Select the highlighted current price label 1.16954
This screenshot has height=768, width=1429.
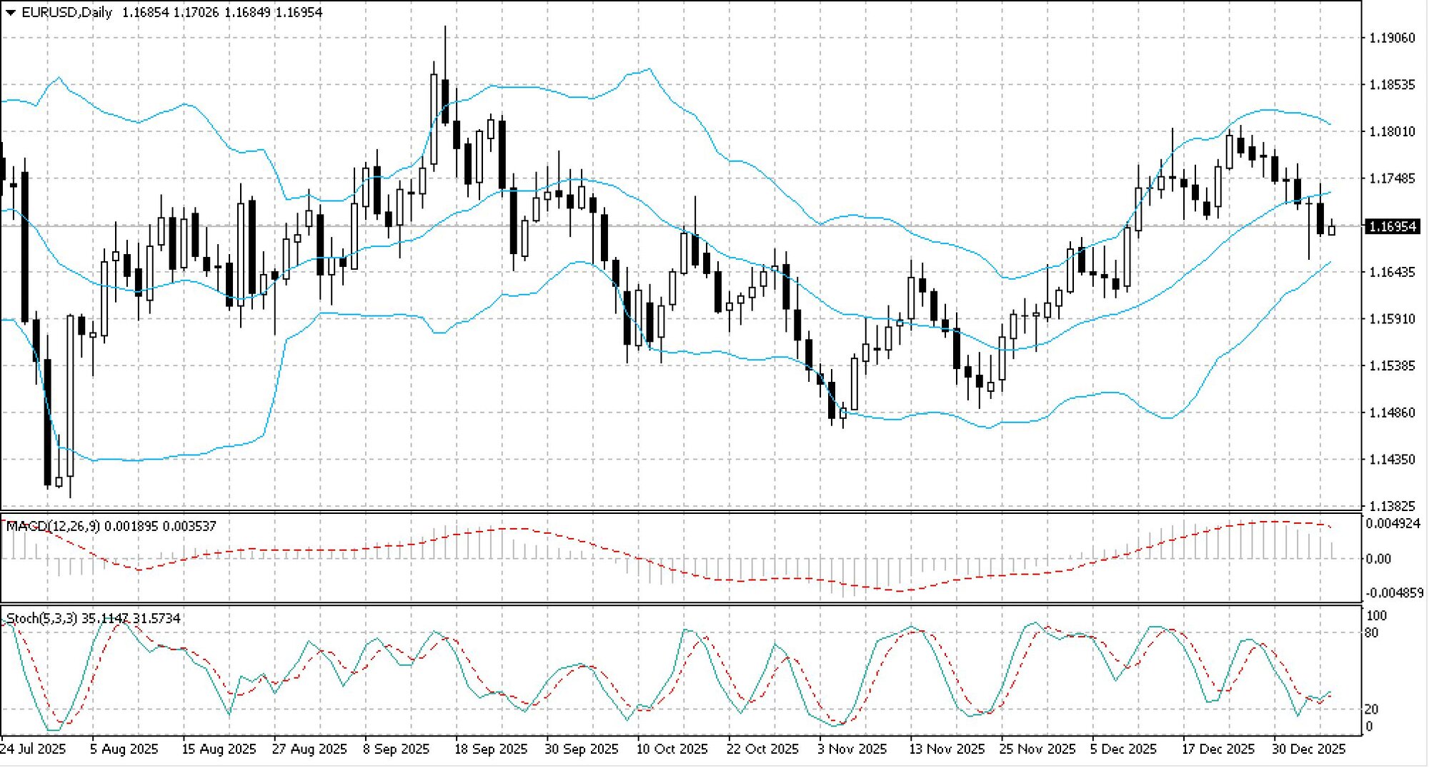point(1390,226)
